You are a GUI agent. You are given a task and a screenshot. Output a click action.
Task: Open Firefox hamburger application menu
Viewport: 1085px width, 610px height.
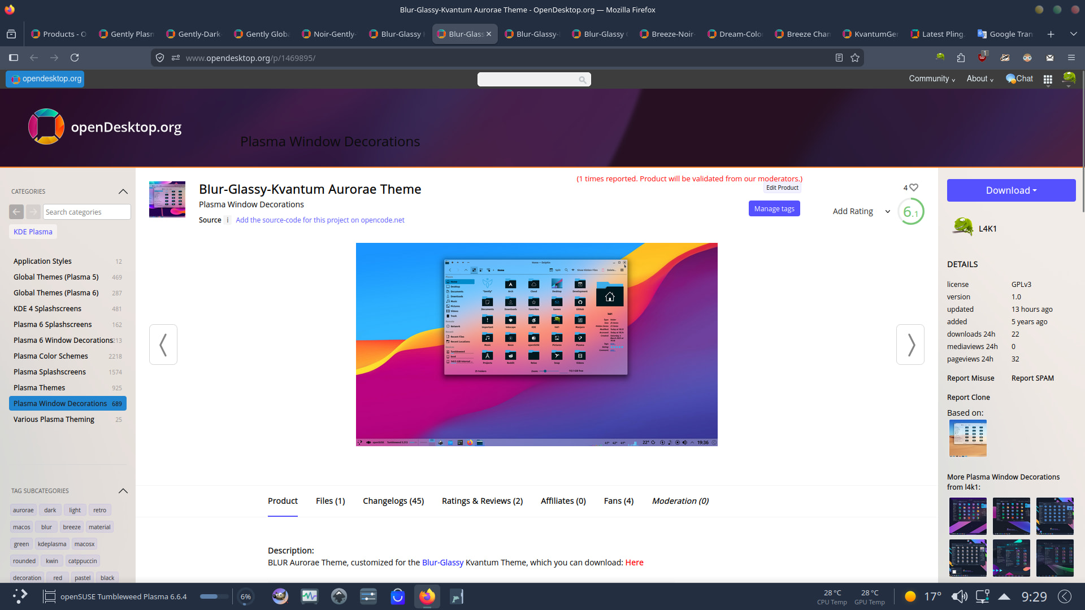point(1071,58)
